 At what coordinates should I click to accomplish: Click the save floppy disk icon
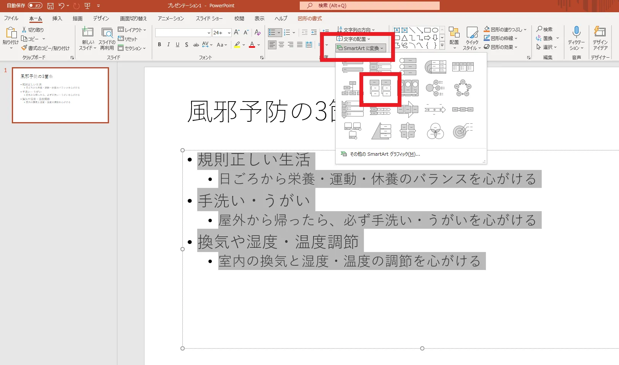coord(50,6)
